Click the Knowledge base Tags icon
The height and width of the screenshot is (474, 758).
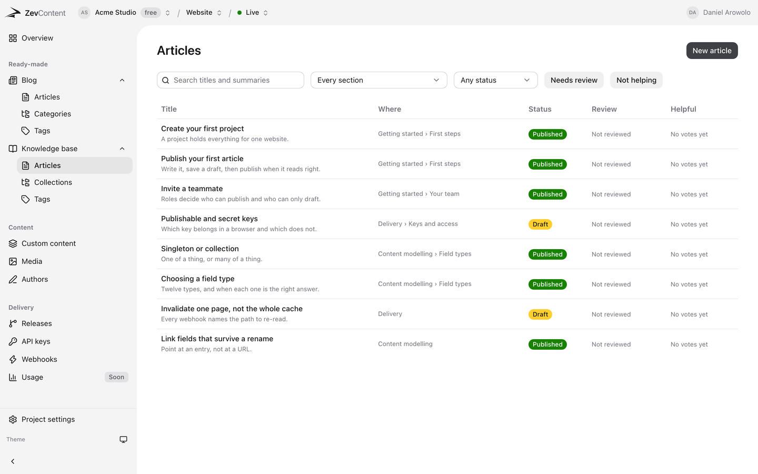coord(25,199)
